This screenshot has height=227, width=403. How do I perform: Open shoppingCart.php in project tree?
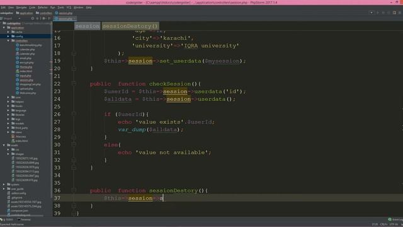coord(28,84)
